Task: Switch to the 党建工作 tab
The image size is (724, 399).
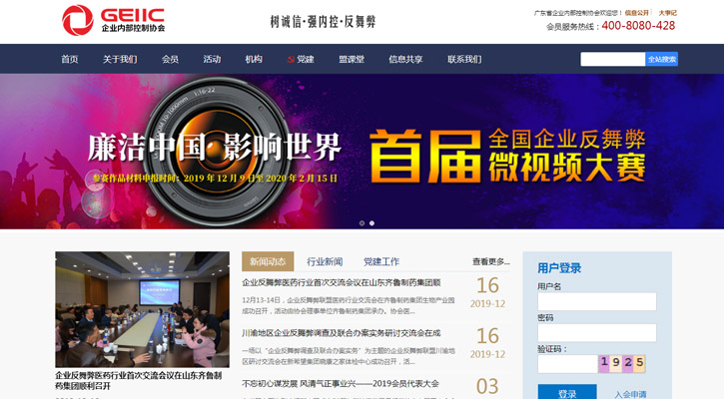Action: [x=381, y=261]
